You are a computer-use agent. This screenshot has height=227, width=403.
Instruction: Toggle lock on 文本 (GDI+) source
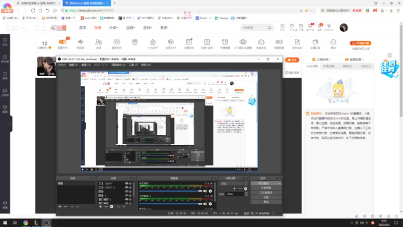pos(130,184)
